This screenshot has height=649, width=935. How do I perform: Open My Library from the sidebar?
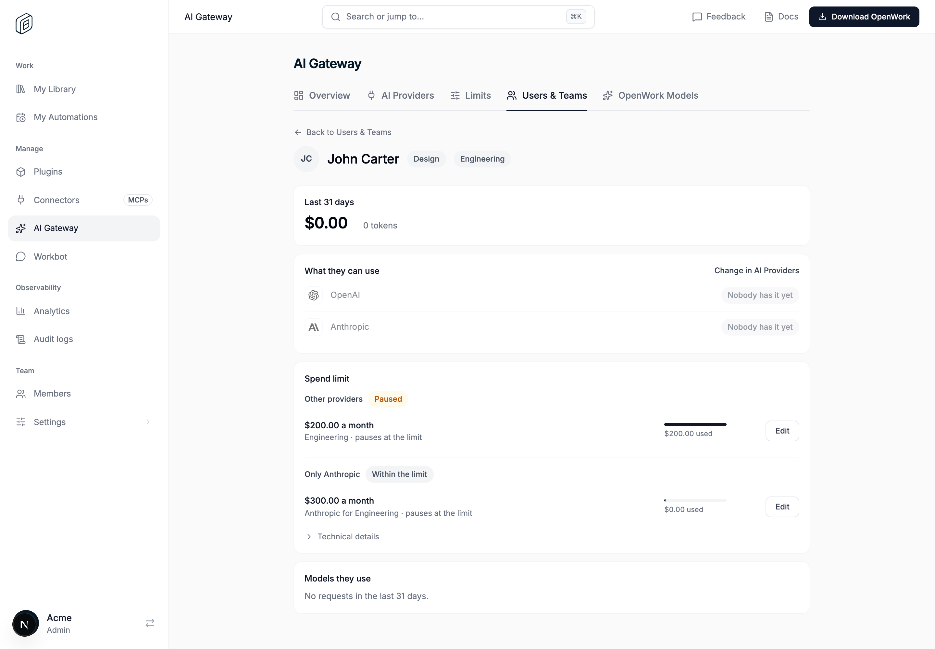click(84, 89)
